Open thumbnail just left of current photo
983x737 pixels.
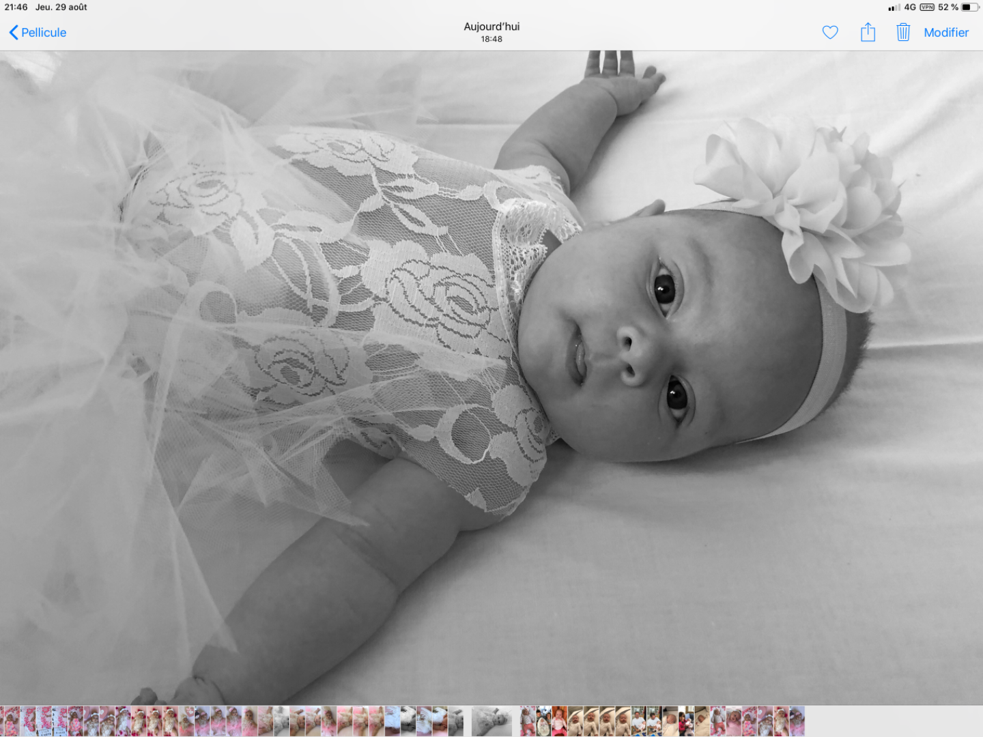coord(455,721)
